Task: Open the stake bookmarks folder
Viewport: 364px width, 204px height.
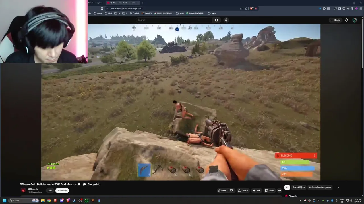Action: point(212,13)
